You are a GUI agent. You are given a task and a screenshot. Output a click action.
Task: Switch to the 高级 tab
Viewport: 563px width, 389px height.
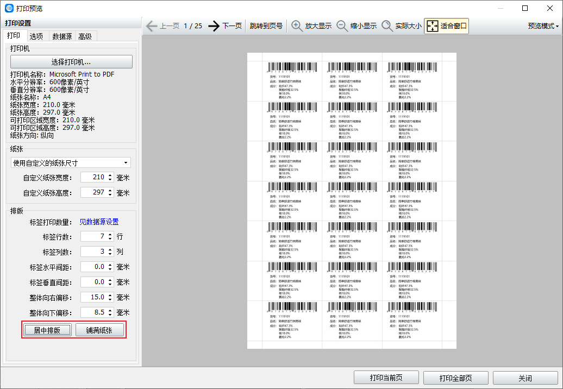pos(85,36)
